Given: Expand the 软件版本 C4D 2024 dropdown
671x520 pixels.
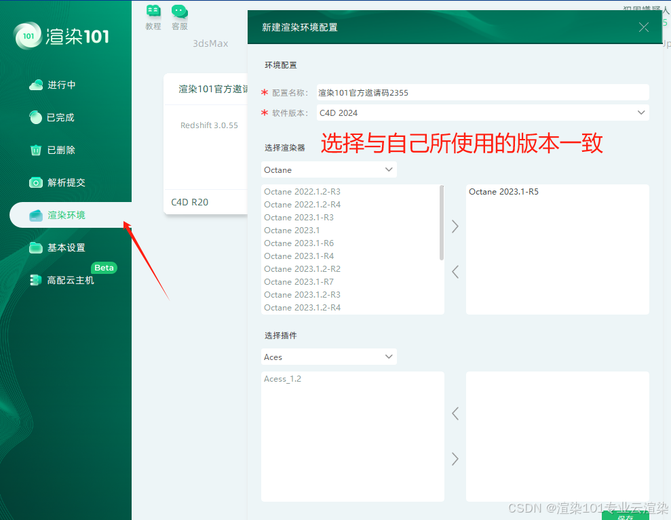Looking at the screenshot, I should pyautogui.click(x=482, y=113).
